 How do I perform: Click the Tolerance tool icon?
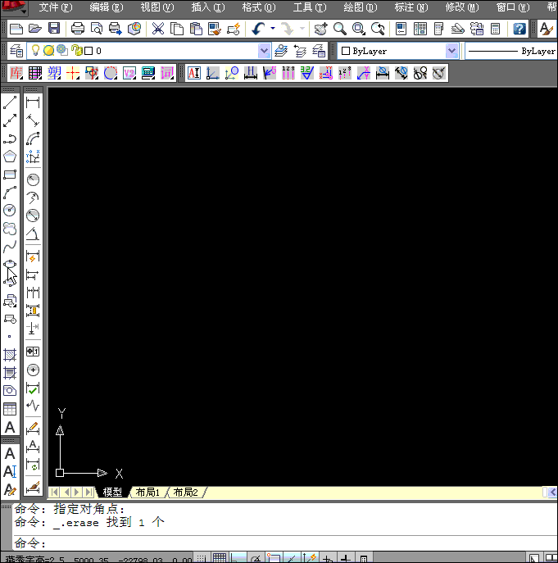click(33, 352)
